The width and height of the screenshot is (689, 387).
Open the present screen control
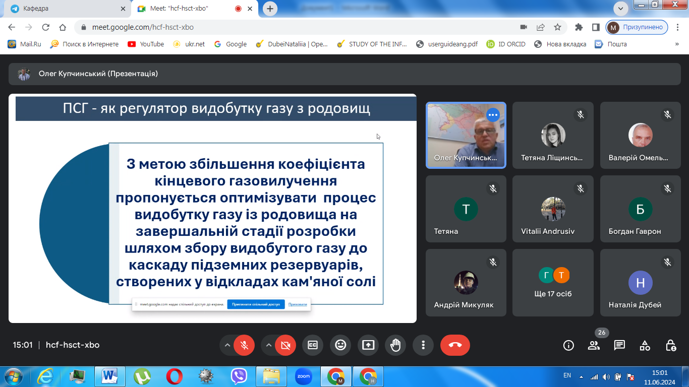coord(368,345)
